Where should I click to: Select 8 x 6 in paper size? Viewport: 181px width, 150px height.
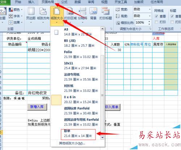tap(75, 99)
